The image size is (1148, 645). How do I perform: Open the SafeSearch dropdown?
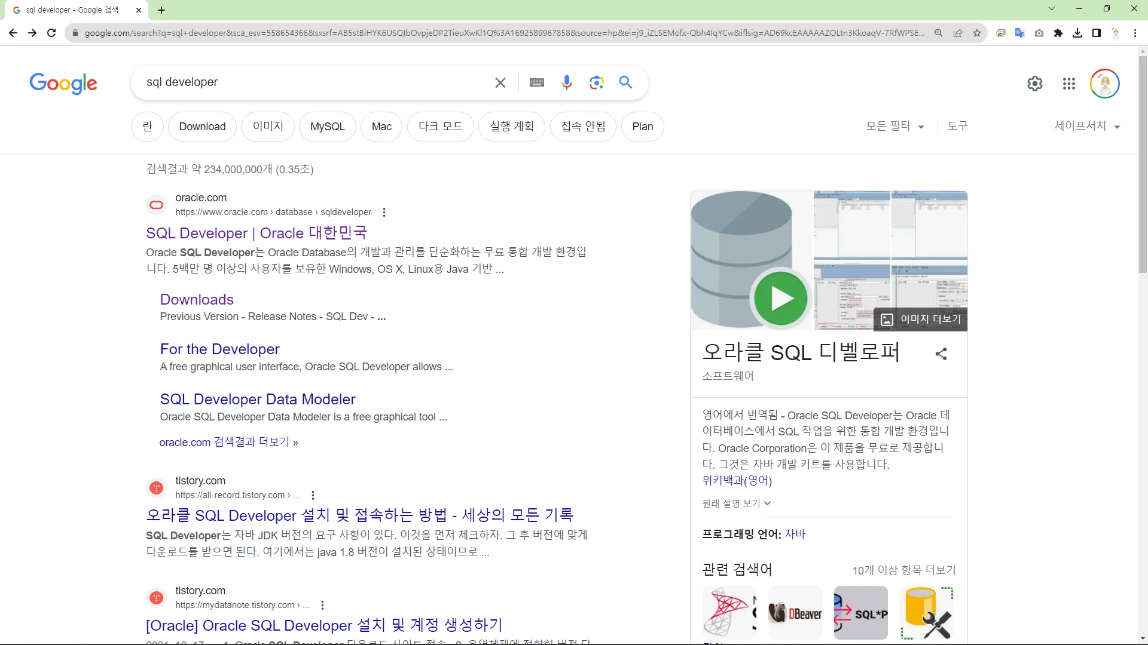[x=1086, y=126]
